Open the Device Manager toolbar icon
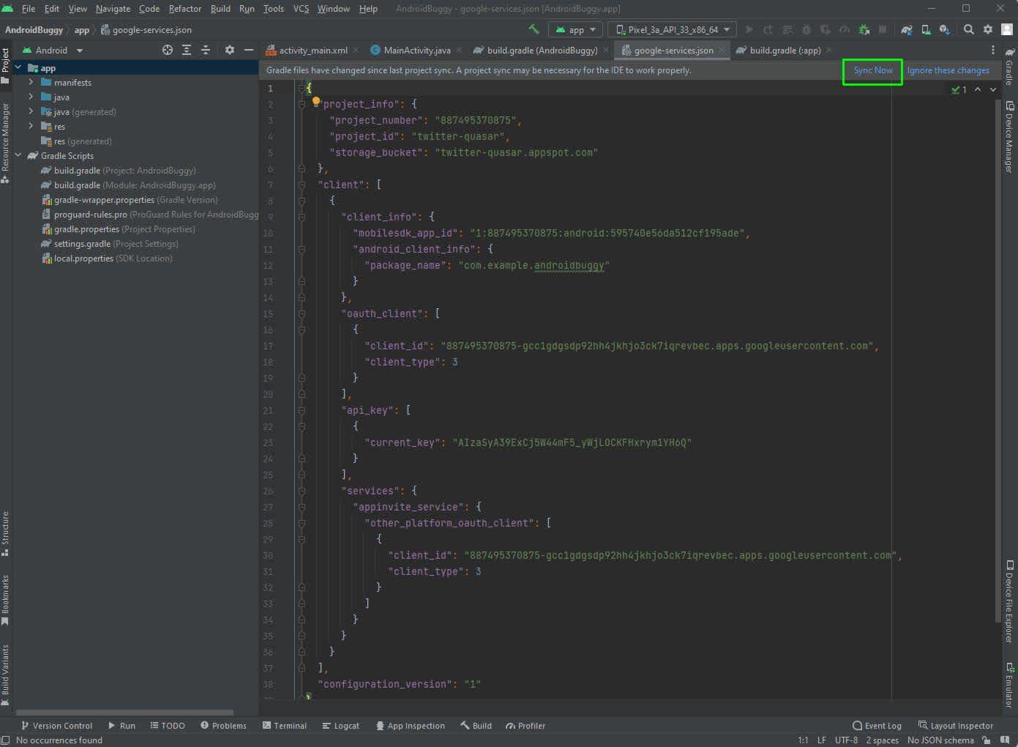1018x747 pixels. (x=926, y=29)
